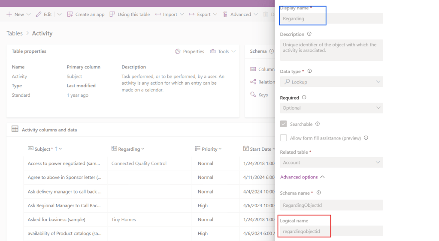Open Priority column header menu
Image resolution: width=439 pixels, height=241 pixels.
click(208, 149)
